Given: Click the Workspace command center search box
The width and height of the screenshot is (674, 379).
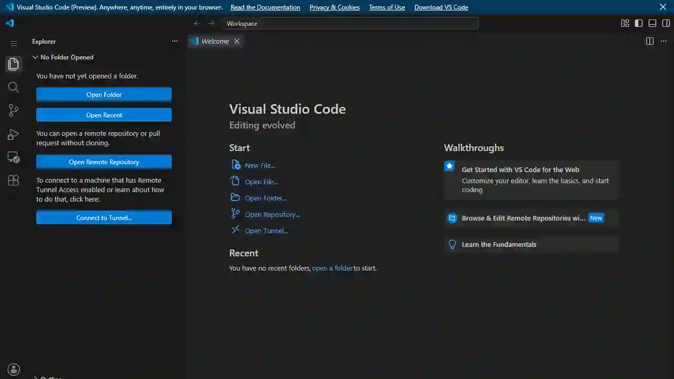Looking at the screenshot, I should pos(351,23).
